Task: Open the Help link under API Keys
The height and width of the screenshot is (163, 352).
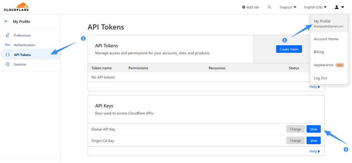Action: (314, 151)
